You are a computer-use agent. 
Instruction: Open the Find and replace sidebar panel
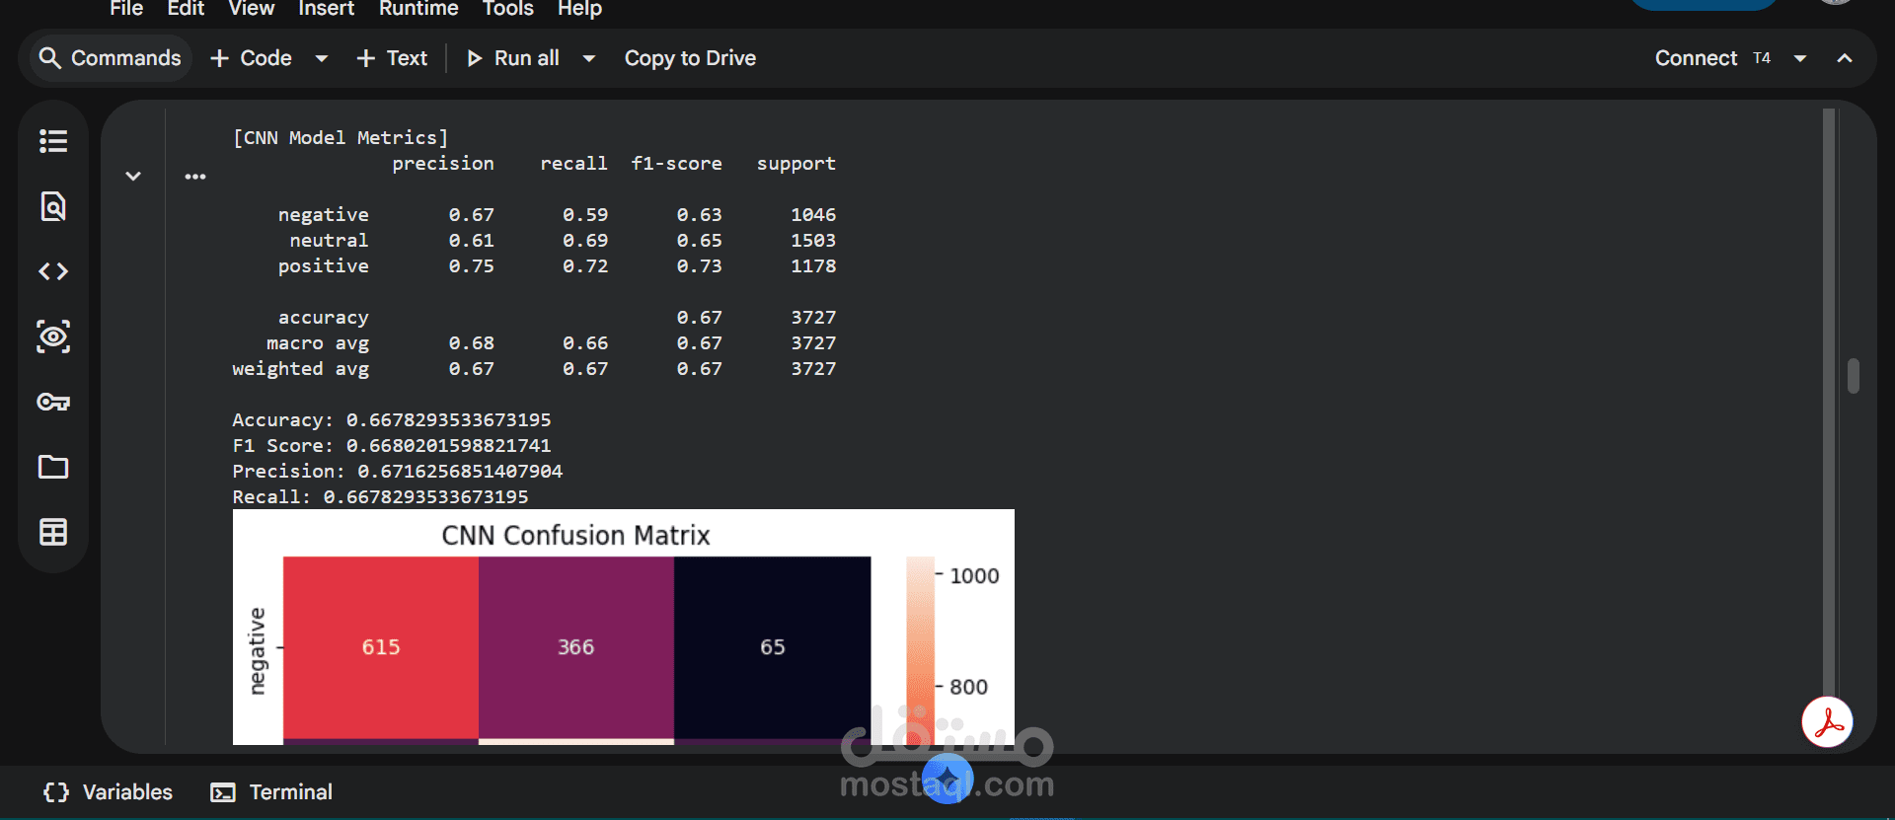(x=53, y=206)
